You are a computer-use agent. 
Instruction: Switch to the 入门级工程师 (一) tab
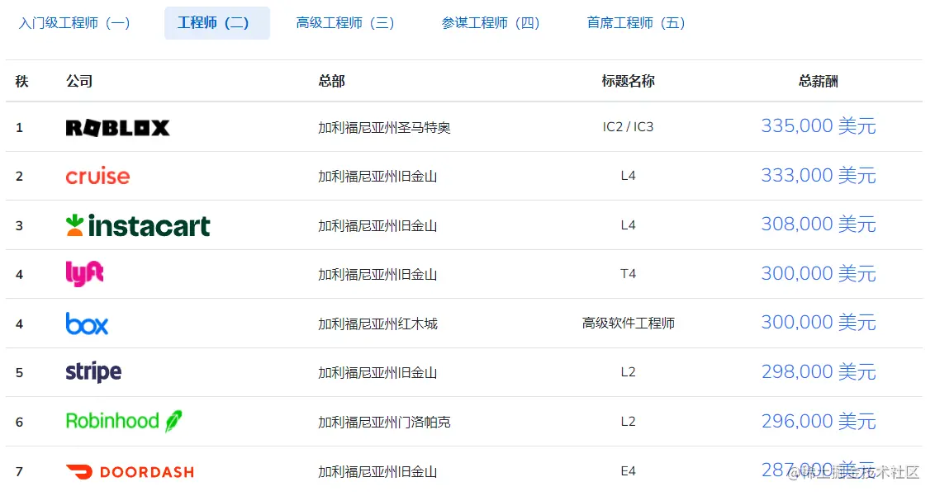pos(74,23)
